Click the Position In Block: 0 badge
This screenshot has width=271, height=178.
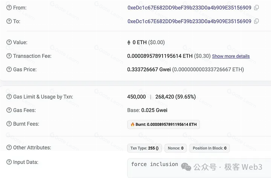pyautogui.click(x=210, y=148)
